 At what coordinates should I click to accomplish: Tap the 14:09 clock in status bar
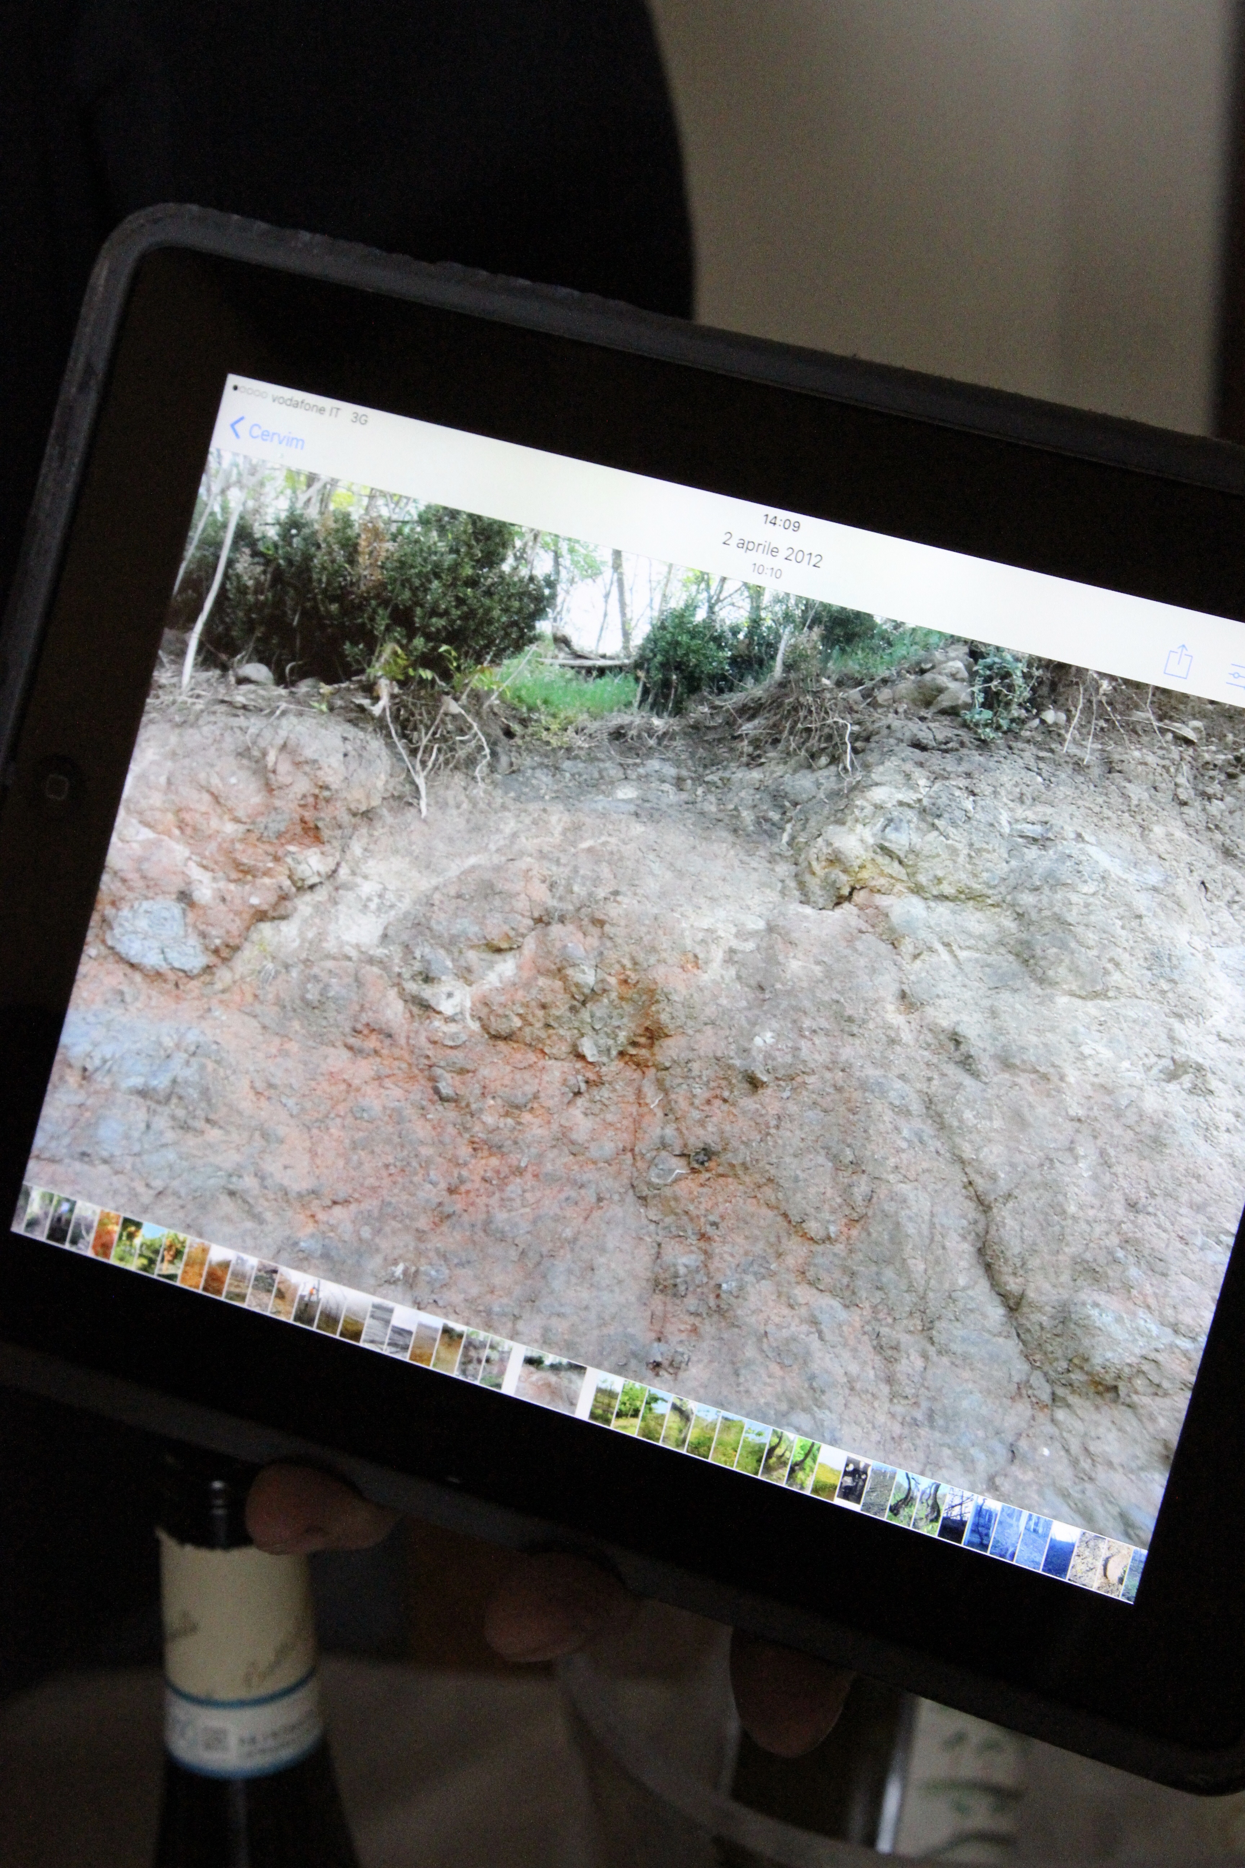tap(781, 522)
